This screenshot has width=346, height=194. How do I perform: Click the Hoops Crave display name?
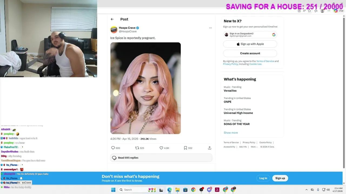[127, 28]
